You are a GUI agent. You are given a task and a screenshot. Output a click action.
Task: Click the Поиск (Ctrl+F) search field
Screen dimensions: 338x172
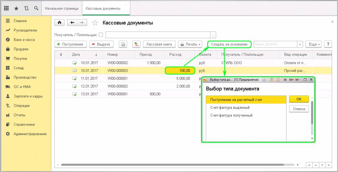(x=276, y=44)
